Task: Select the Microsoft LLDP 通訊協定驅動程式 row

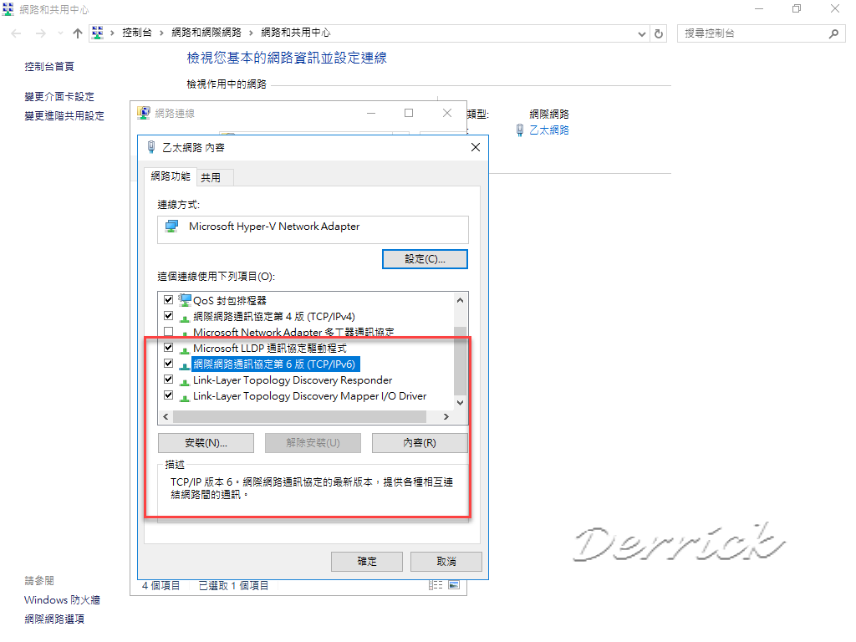Action: click(x=270, y=348)
